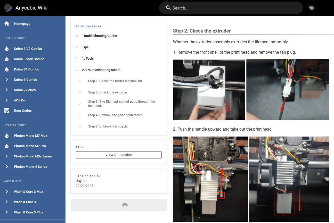Screen dimensions: 334x223
Task: Jump to 1. Tools section
Action: tap(88, 59)
